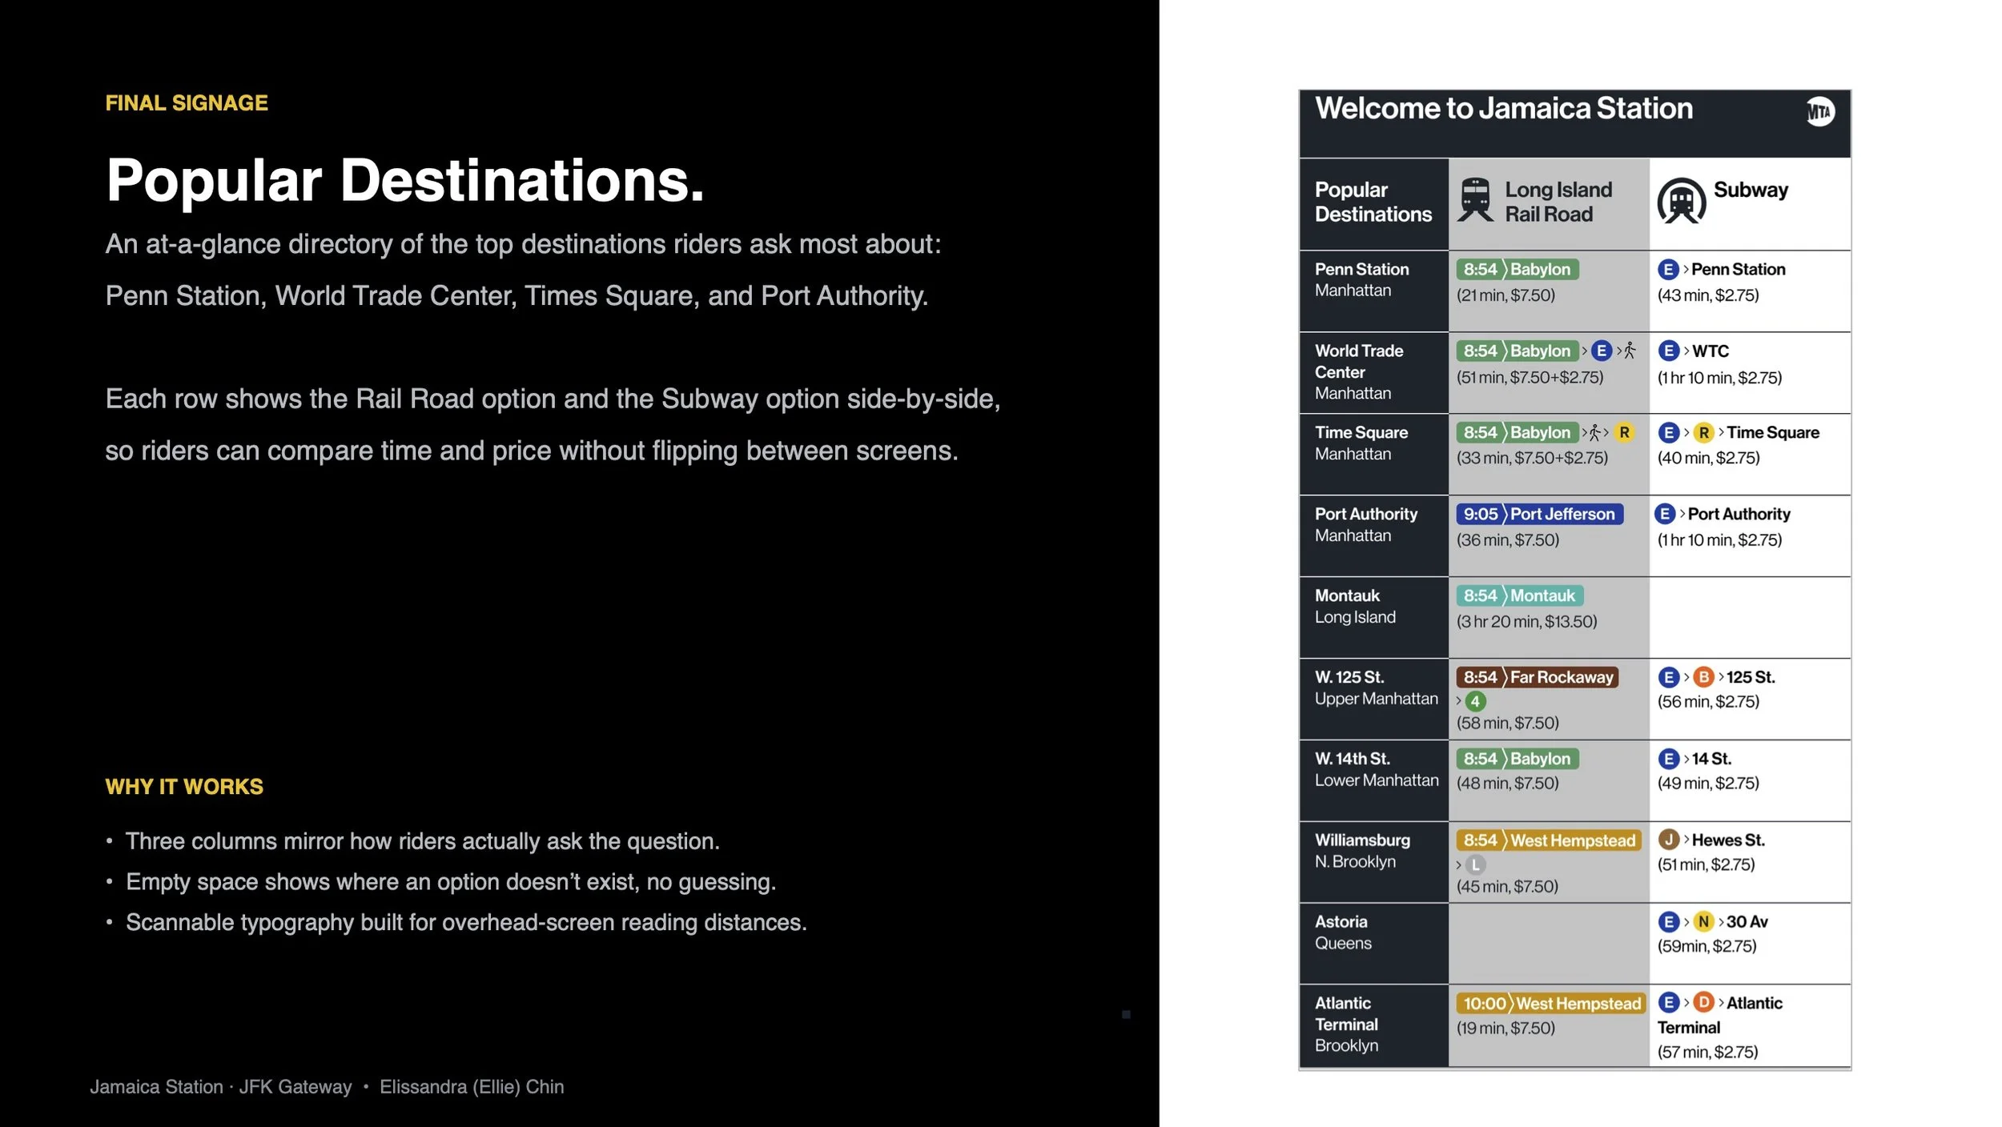The width and height of the screenshot is (2002, 1127).
Task: Click the MTA logo in the signage header
Action: coord(1819,111)
